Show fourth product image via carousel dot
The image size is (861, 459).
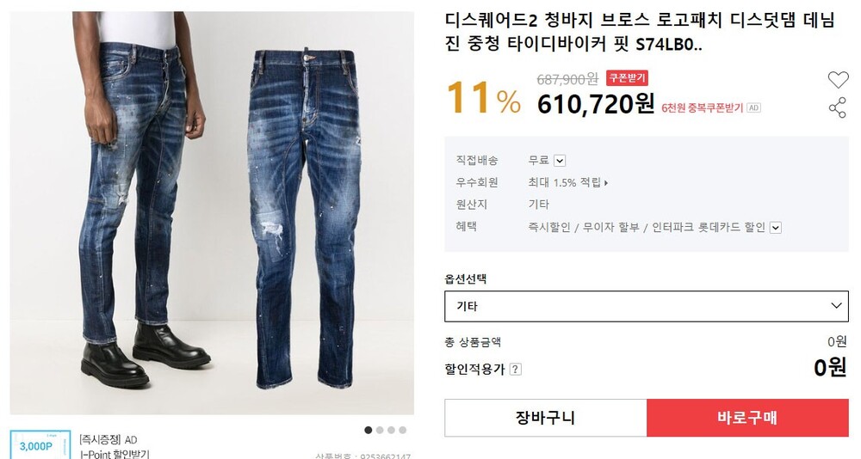point(403,430)
